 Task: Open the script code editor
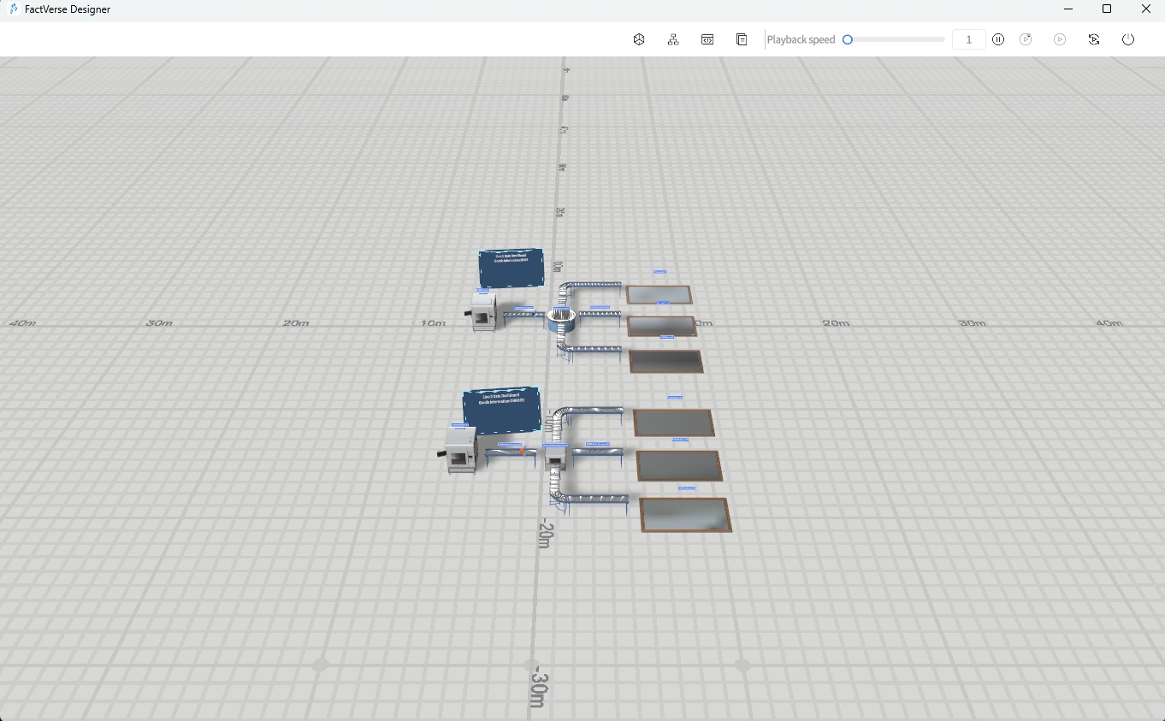coord(707,39)
